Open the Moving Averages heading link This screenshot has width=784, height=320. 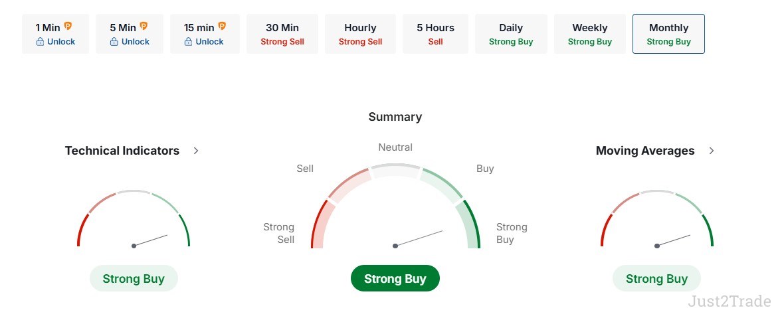645,151
